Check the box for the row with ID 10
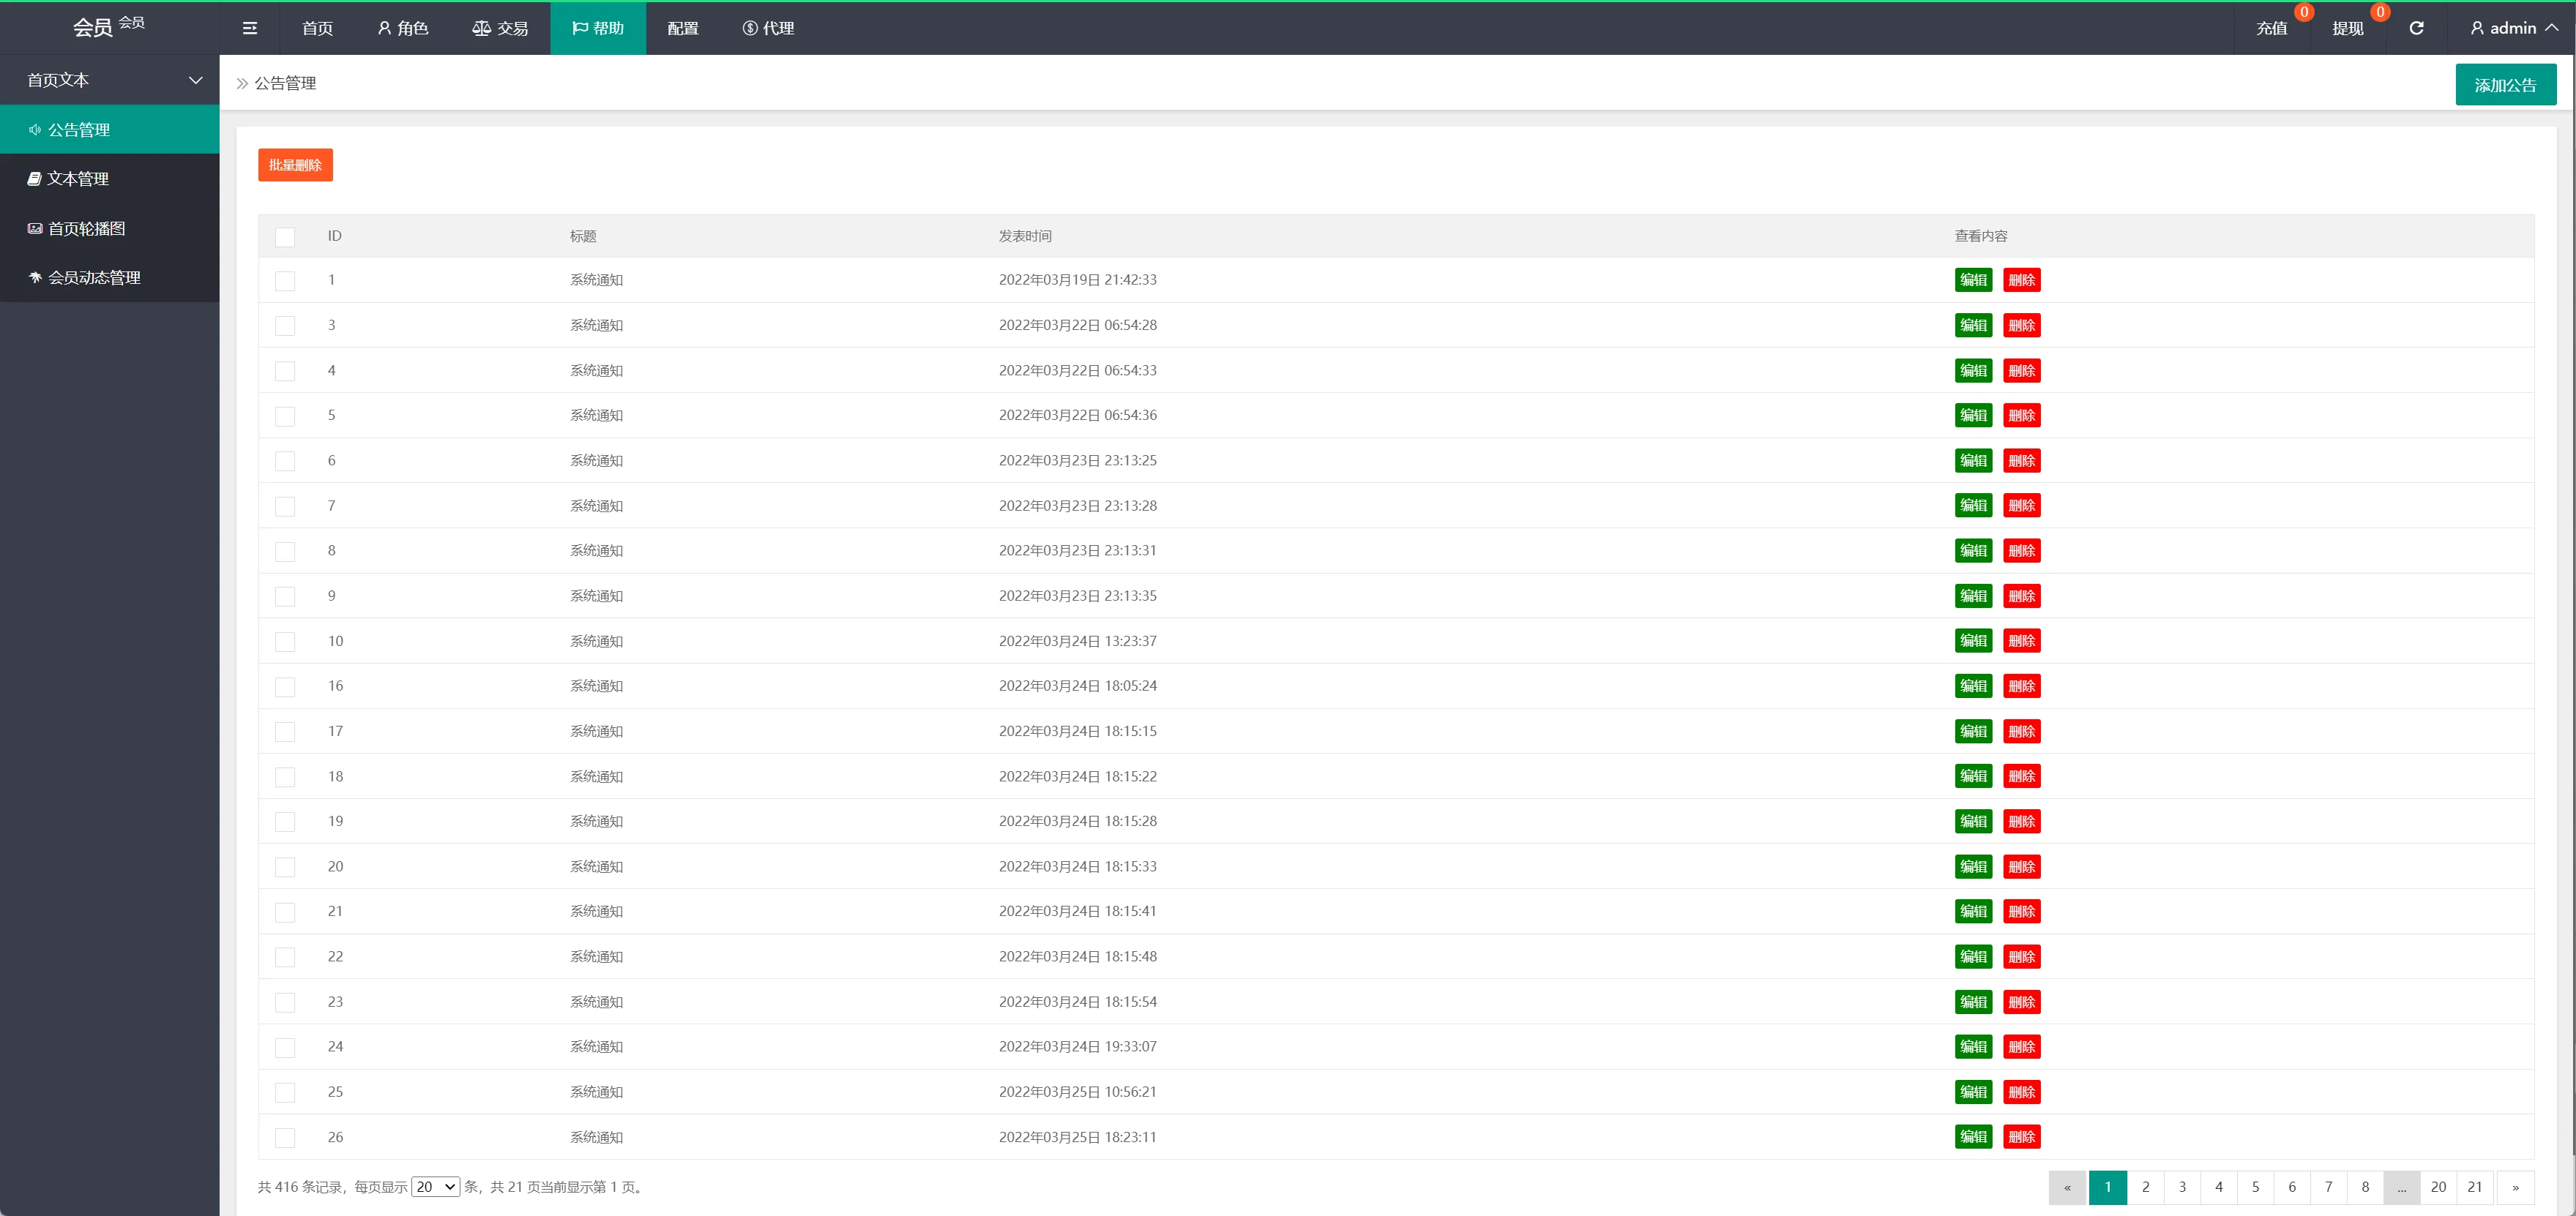The width and height of the screenshot is (2576, 1216). (285, 642)
